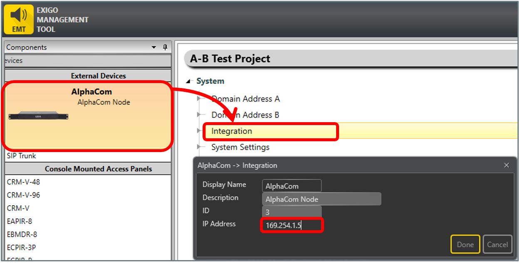Click the Console Mounted Access Panels header
This screenshot has width=520, height=263.
click(98, 169)
